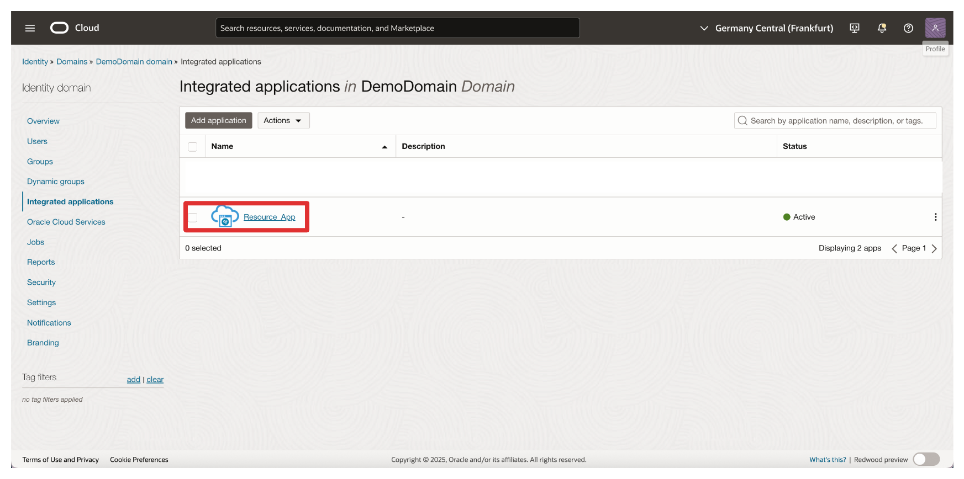This screenshot has height=479, width=964.
Task: Open the hamburger navigation menu
Action: click(x=30, y=28)
